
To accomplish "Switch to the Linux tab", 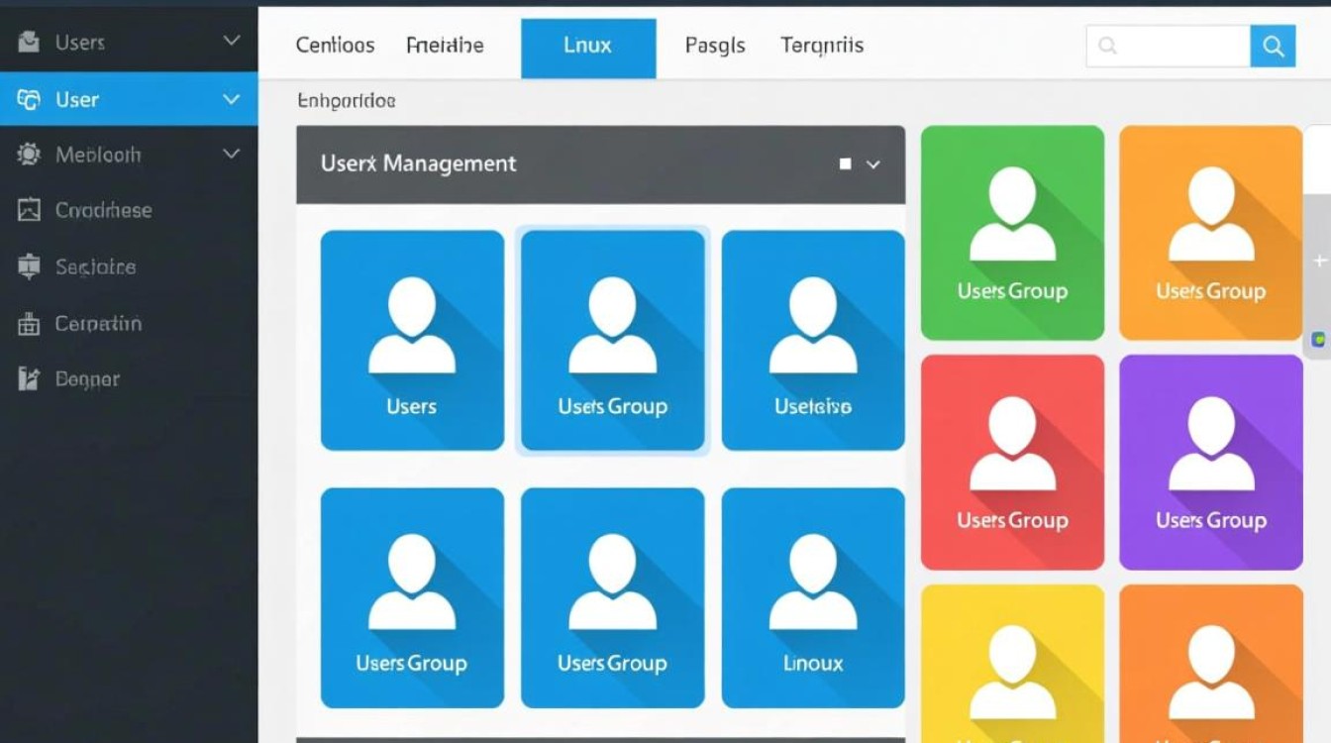I will pyautogui.click(x=588, y=47).
